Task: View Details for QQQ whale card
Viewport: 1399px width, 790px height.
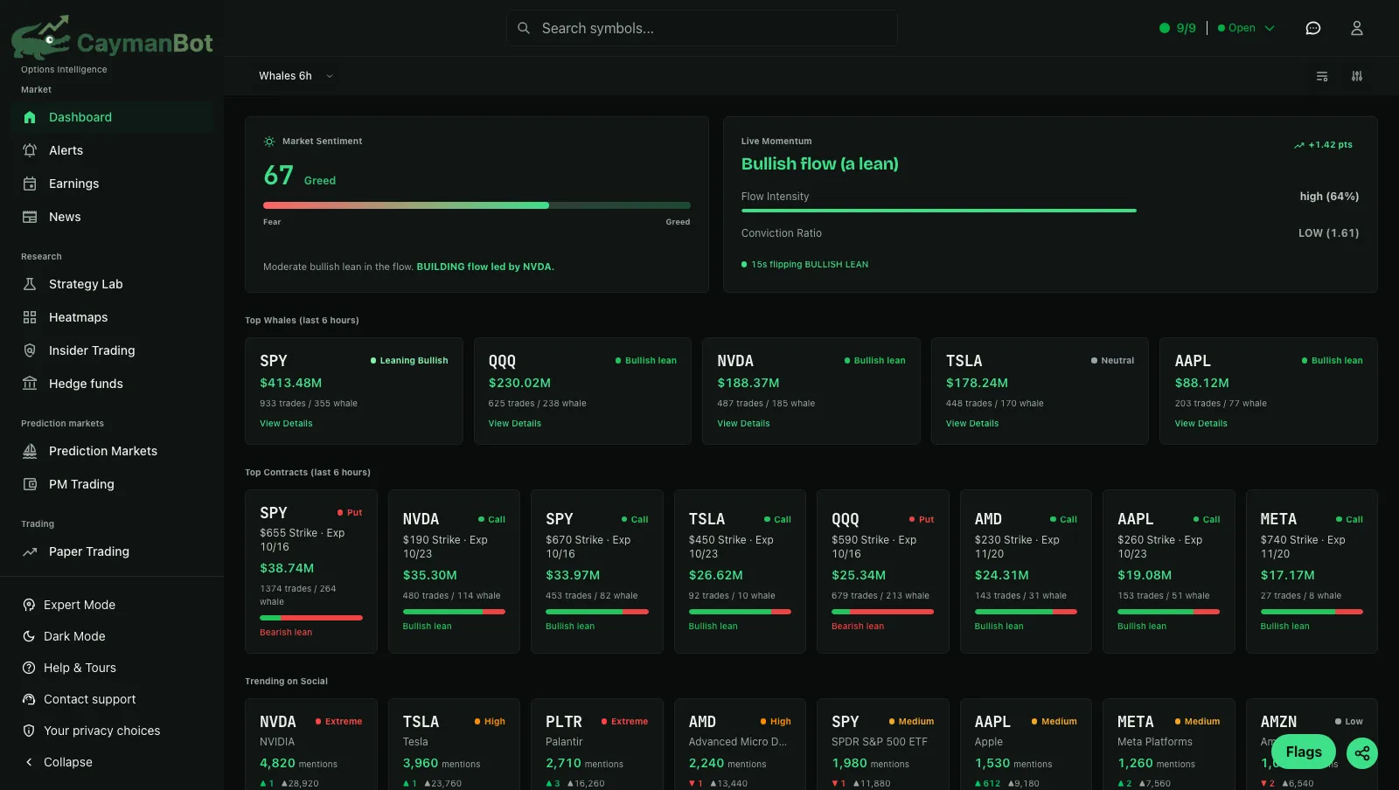Action: coord(514,424)
